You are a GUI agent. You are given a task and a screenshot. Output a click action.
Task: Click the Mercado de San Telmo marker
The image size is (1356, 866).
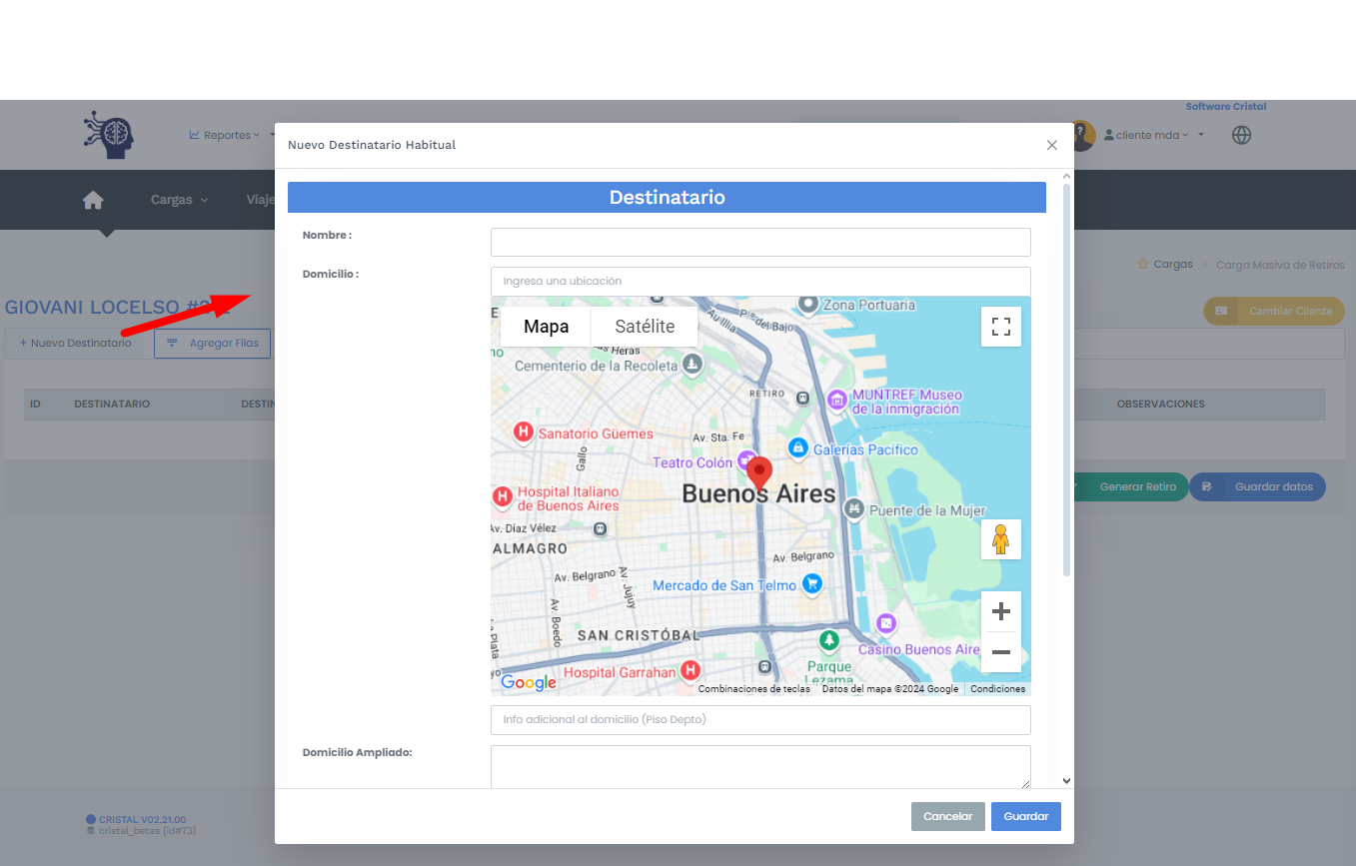coord(812,584)
